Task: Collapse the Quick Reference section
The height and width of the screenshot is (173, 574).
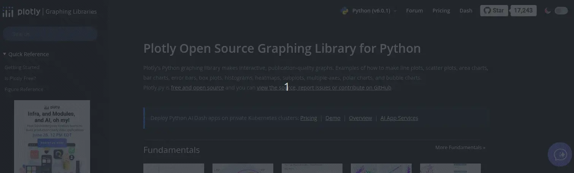Action: (x=26, y=54)
